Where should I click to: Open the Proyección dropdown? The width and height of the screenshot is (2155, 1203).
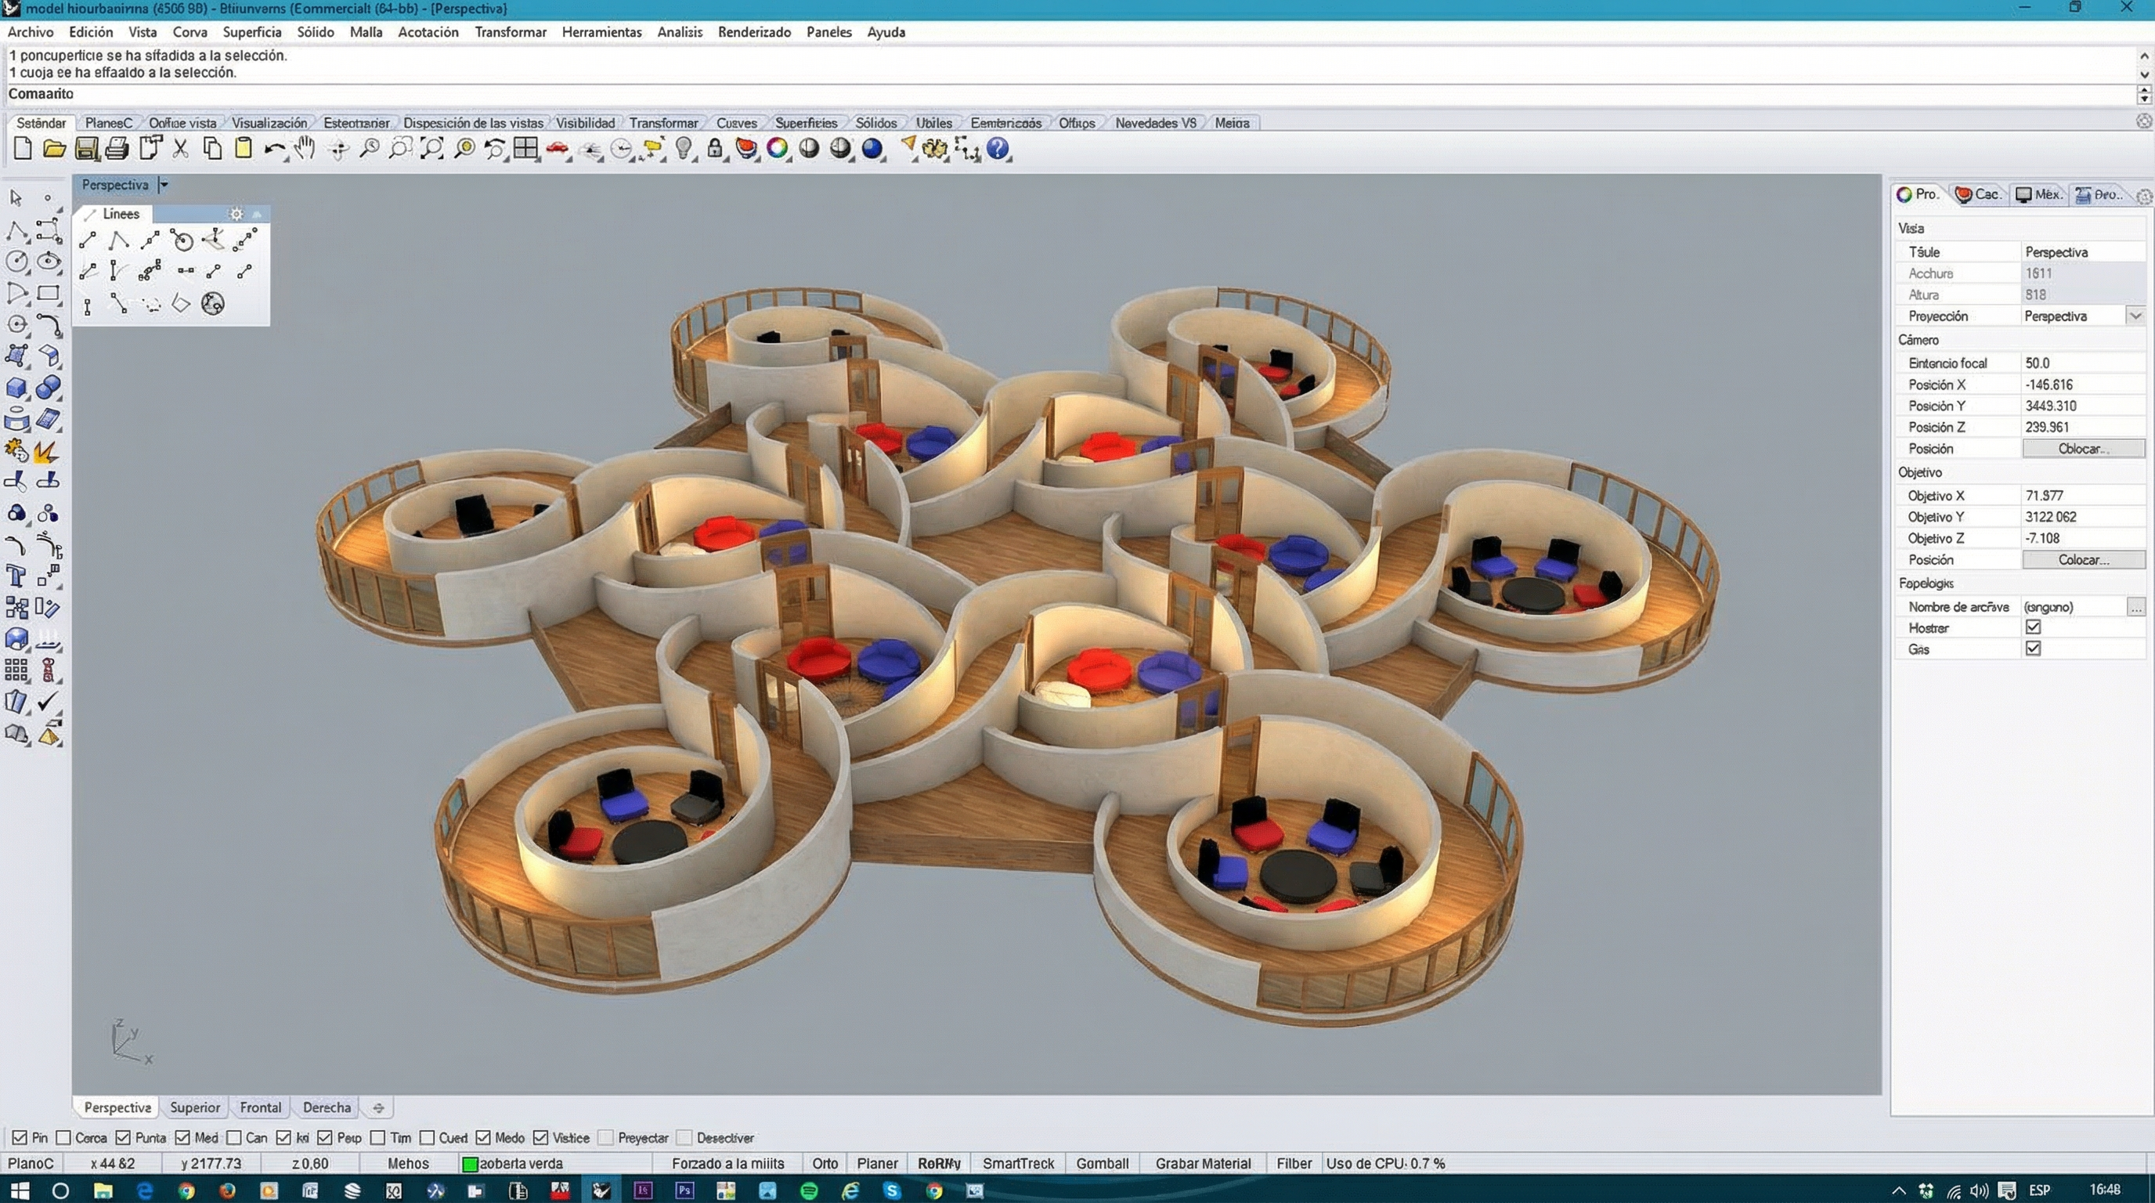2135,316
